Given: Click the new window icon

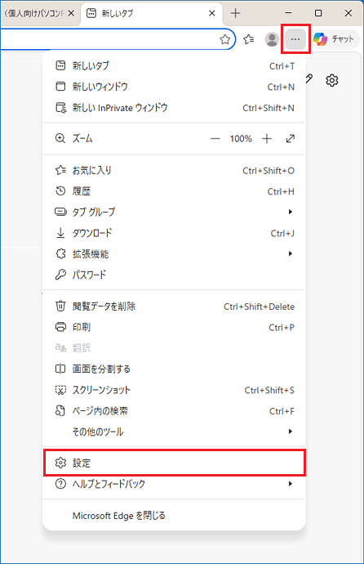Looking at the screenshot, I should point(60,87).
